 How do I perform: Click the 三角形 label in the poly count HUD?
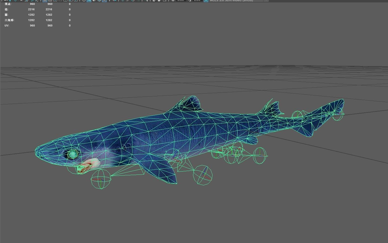pyautogui.click(x=9, y=20)
